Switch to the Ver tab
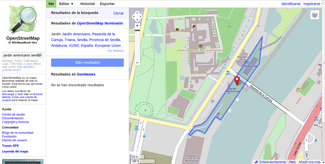 51,4
